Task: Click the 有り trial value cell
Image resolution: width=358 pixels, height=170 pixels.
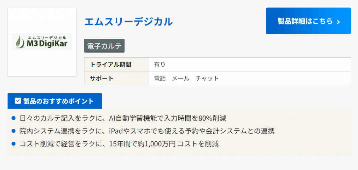Action: [x=159, y=64]
